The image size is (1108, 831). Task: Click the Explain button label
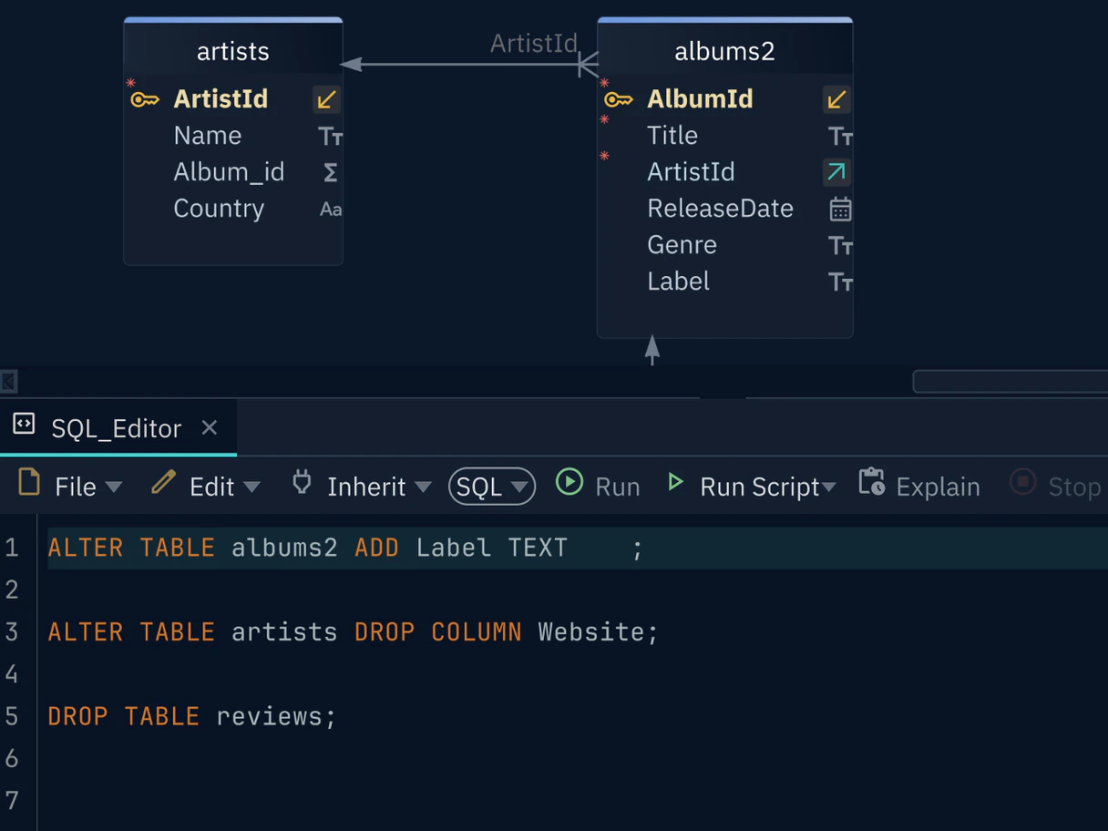tap(938, 487)
